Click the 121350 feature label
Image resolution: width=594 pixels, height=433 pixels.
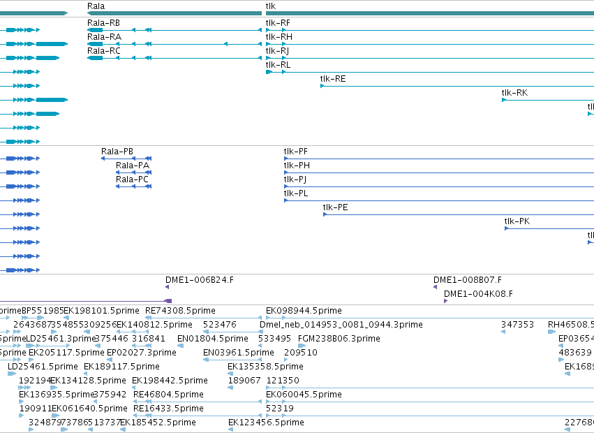pyautogui.click(x=283, y=381)
